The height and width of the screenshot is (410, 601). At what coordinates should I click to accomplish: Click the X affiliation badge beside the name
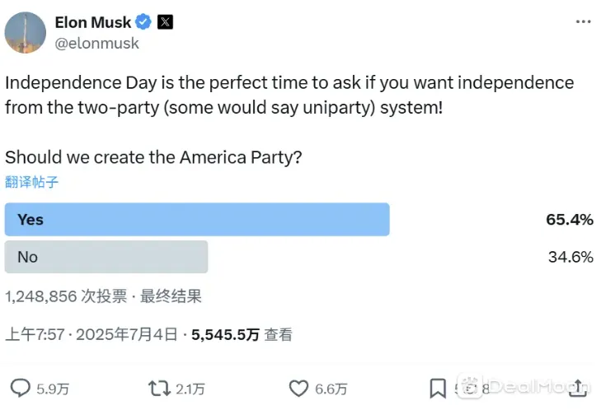[165, 22]
